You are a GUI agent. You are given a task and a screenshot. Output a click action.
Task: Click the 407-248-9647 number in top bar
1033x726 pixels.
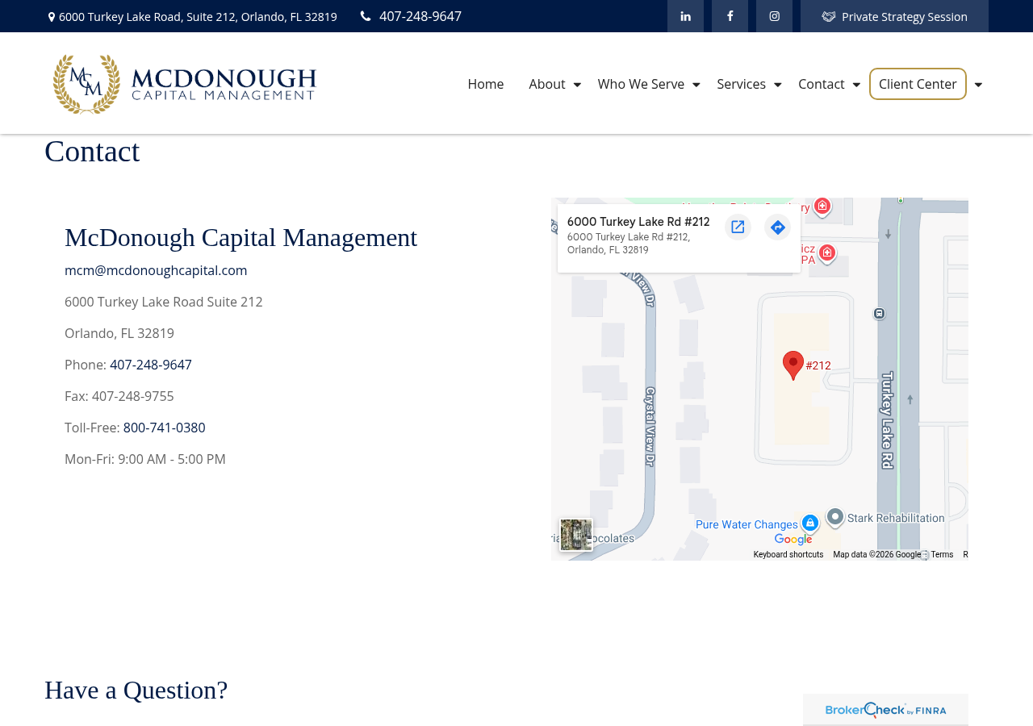(x=420, y=16)
